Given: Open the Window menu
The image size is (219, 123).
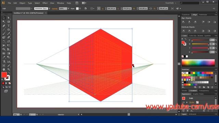Looking at the screenshot, I should coord(61,3).
